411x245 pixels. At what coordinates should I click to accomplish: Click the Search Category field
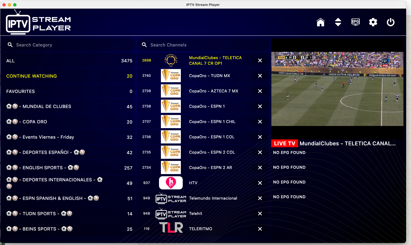point(70,45)
